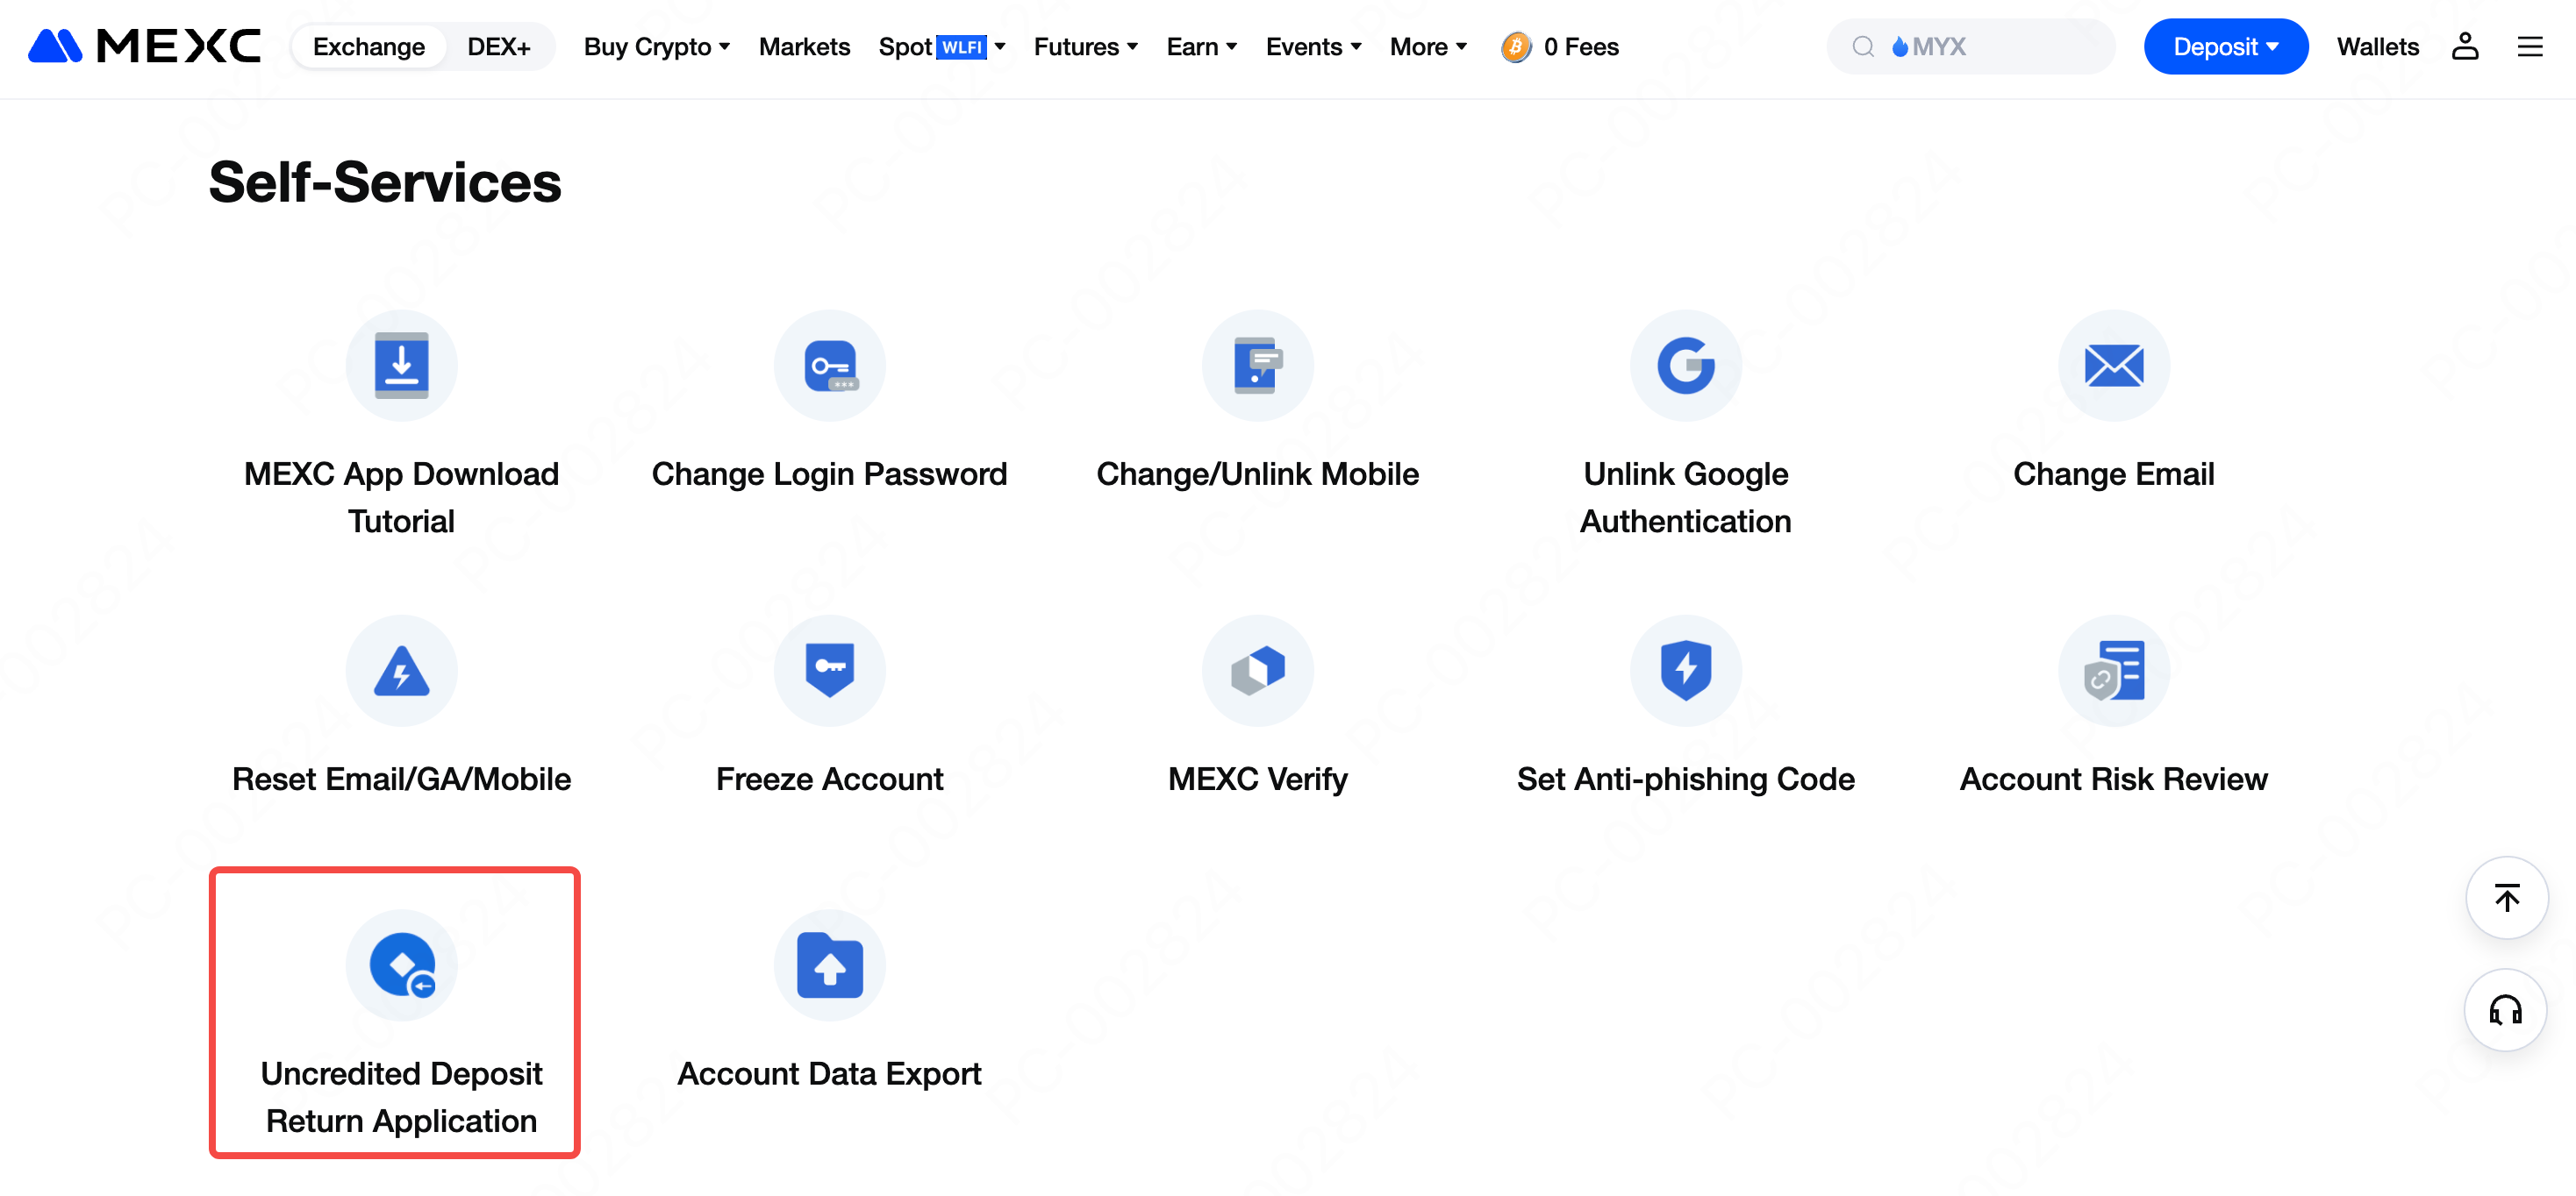
Task: Open the MEXC Verify cube icon
Action: click(x=1257, y=671)
